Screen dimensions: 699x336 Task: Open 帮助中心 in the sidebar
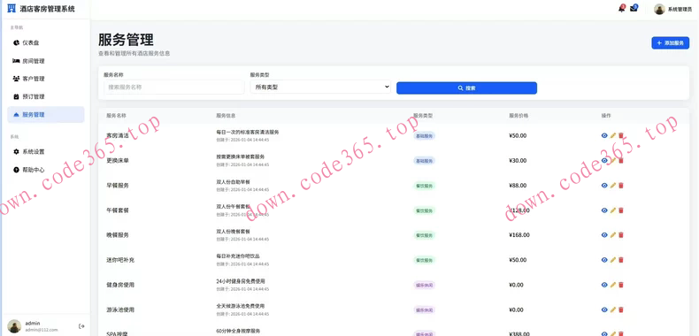46,170
